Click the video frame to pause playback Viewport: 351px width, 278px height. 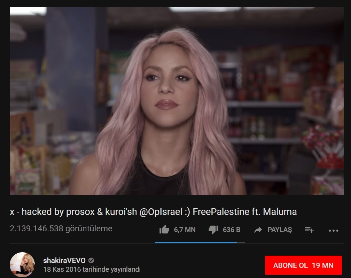tap(177, 101)
